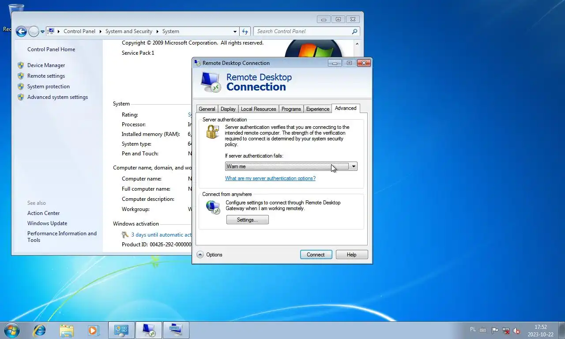Click the '3 days until automatic activation' link
This screenshot has height=339, width=565.
(x=161, y=235)
